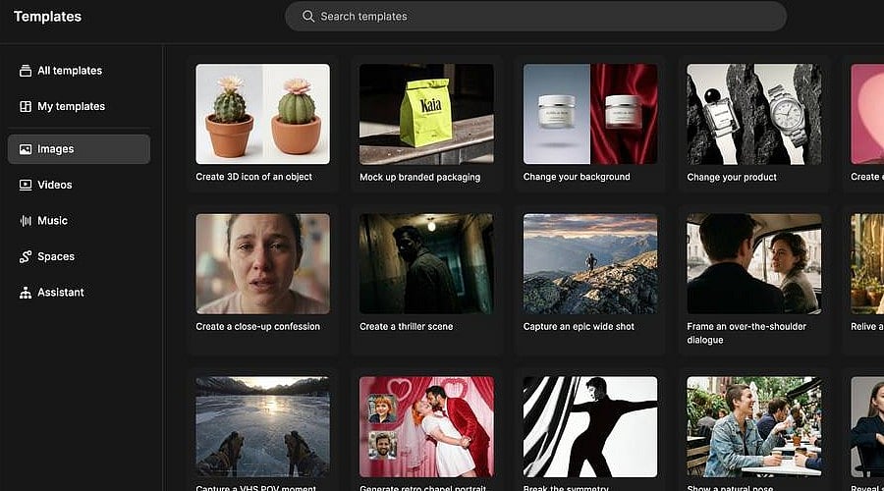Image resolution: width=884 pixels, height=491 pixels.
Task: Open the mountain wide shot thumbnail
Action: click(590, 263)
